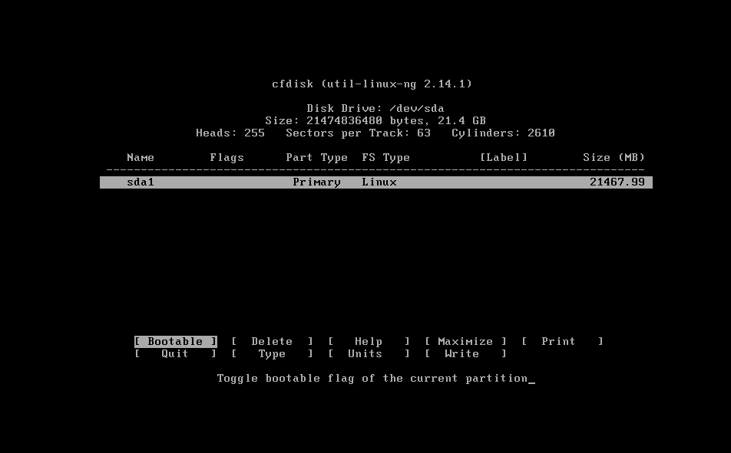Click the Disk Drive /dev/sda text

(375, 109)
